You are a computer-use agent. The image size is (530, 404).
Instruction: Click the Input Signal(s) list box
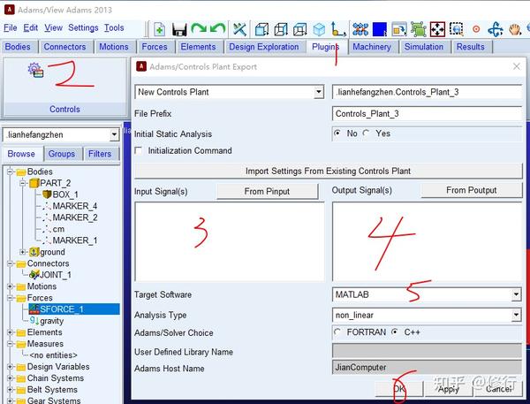(230, 241)
